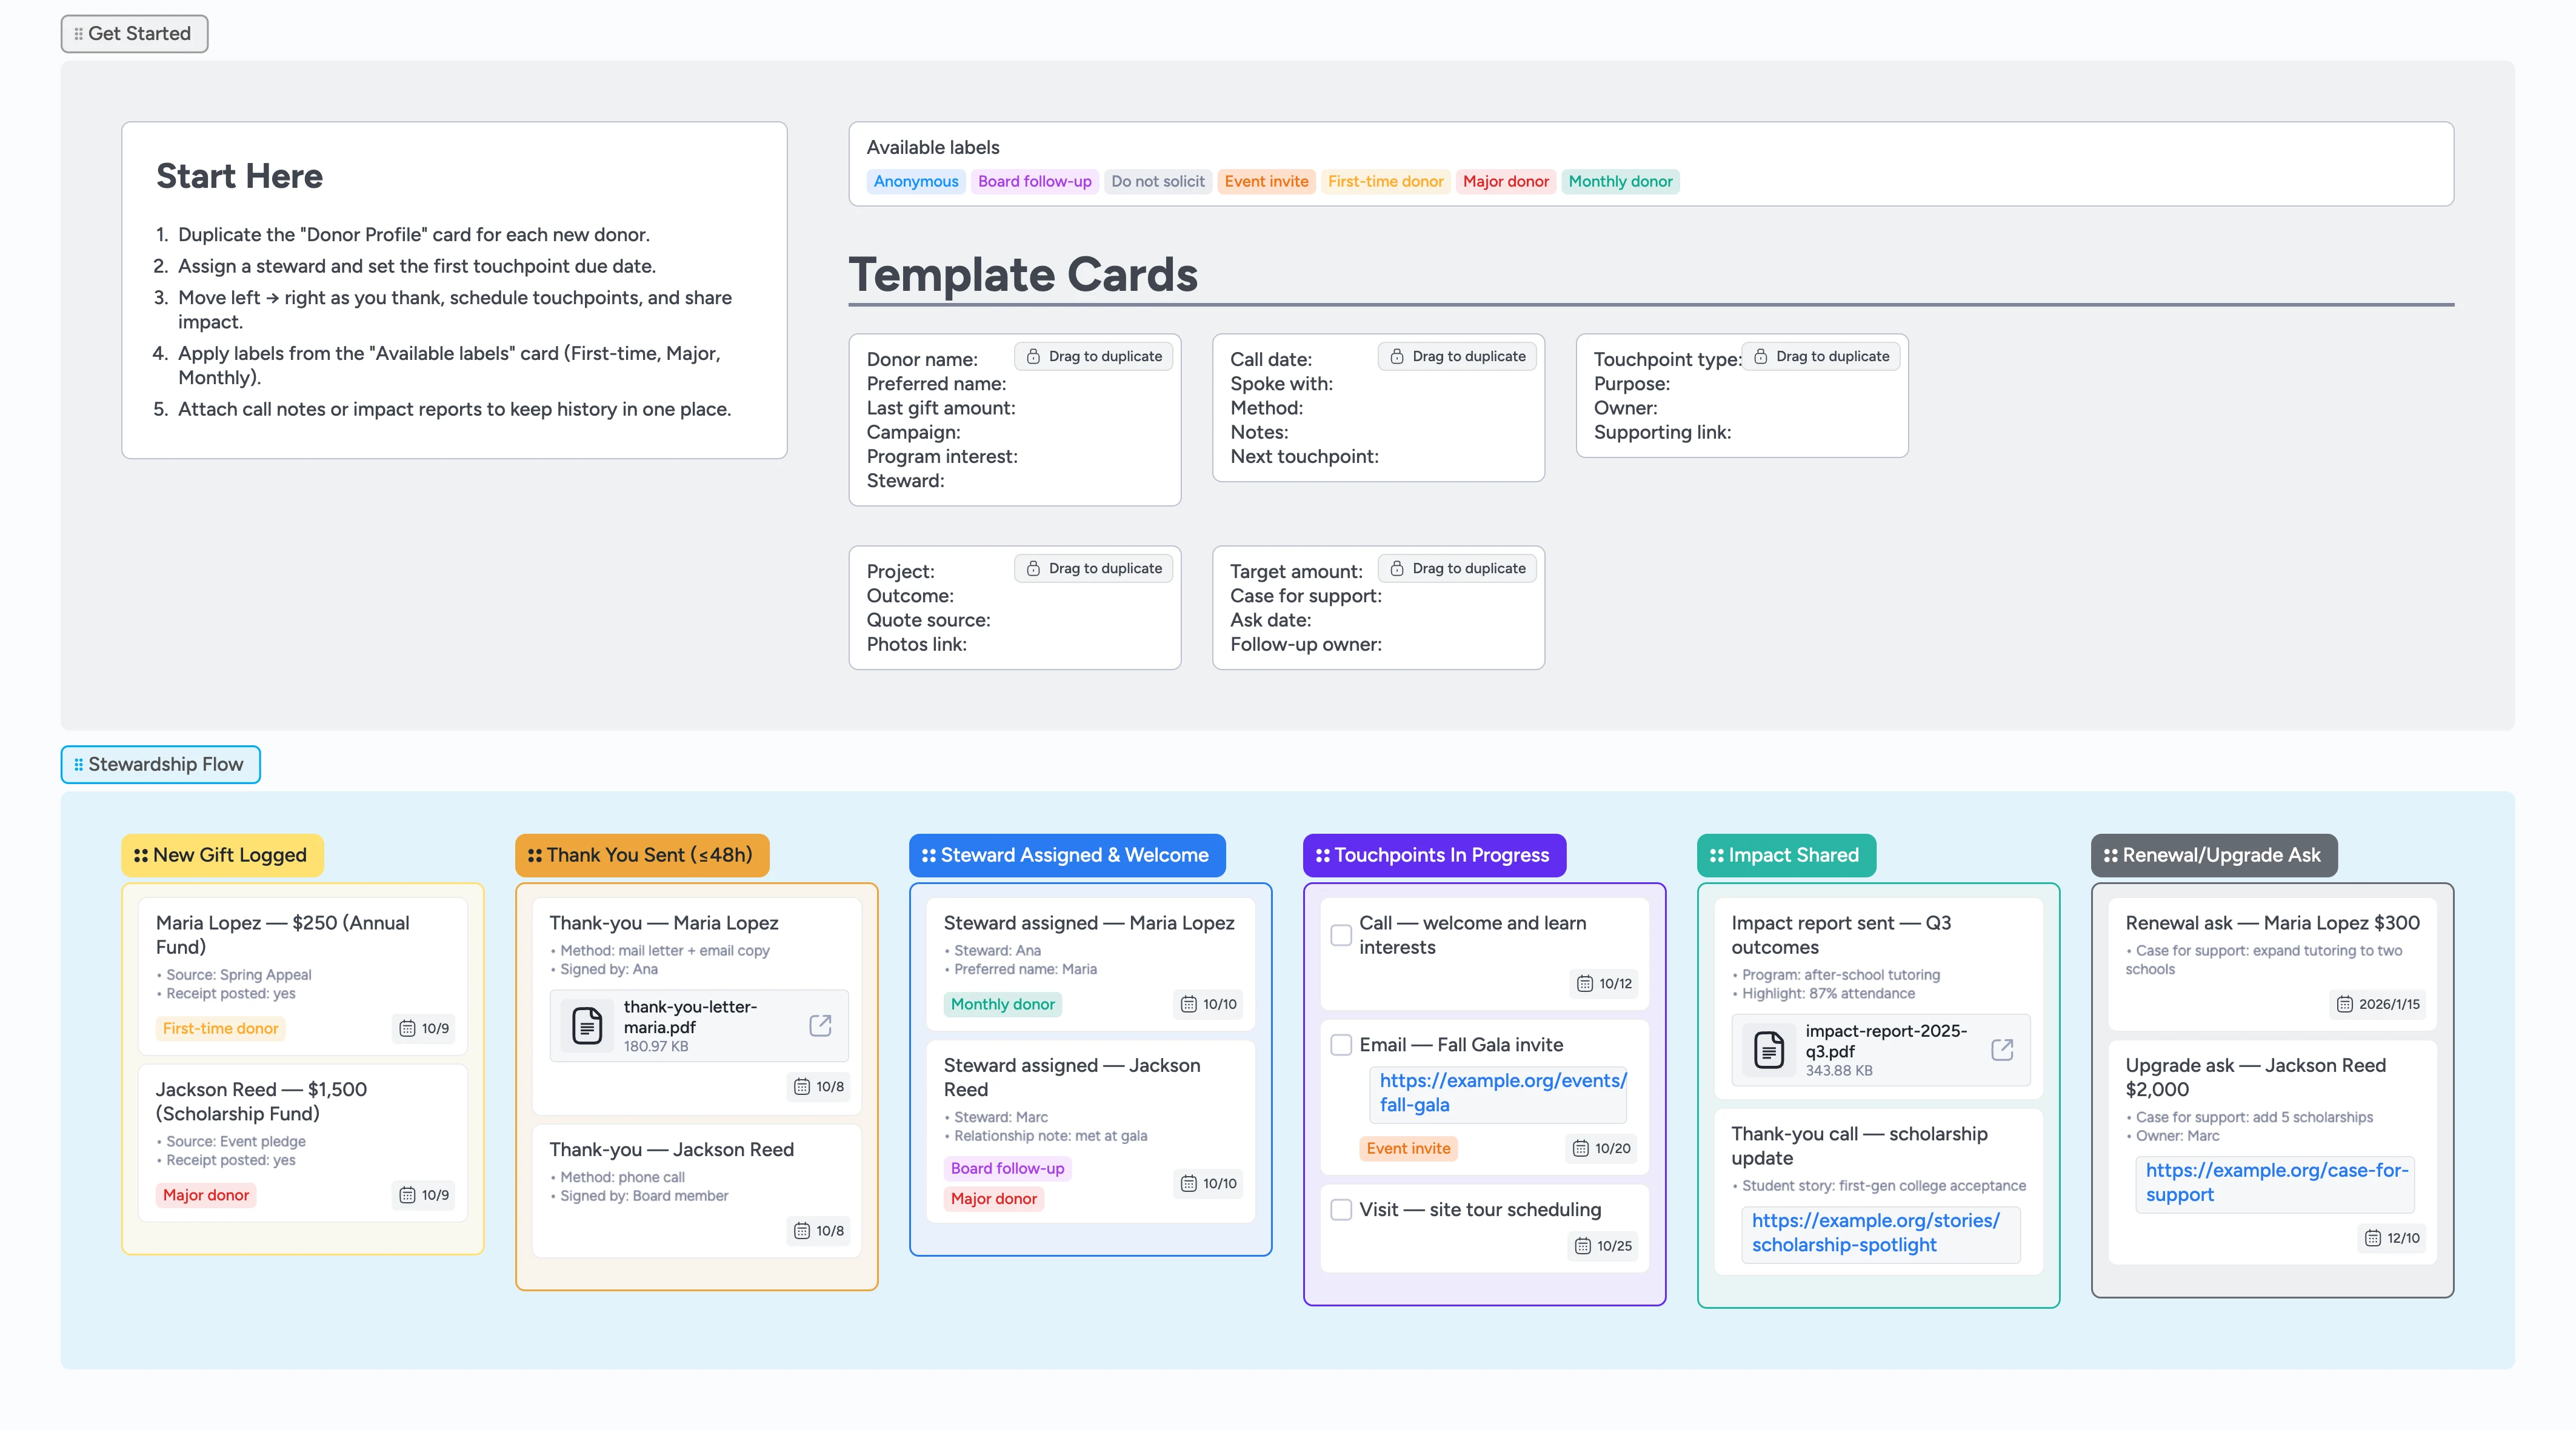Check off Call — welcome and learn interests
The height and width of the screenshot is (1430, 2576).
coord(1341,935)
